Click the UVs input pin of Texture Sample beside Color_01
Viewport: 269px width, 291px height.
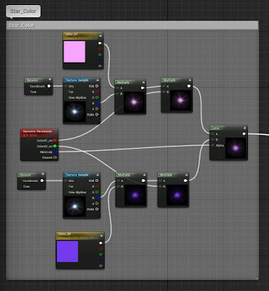pyautogui.click(x=66, y=86)
